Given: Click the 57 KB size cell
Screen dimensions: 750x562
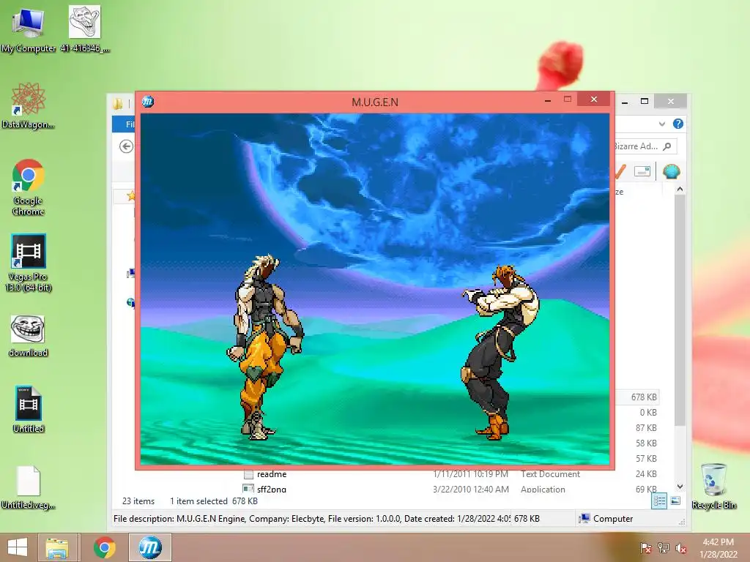Looking at the screenshot, I should click(646, 458).
